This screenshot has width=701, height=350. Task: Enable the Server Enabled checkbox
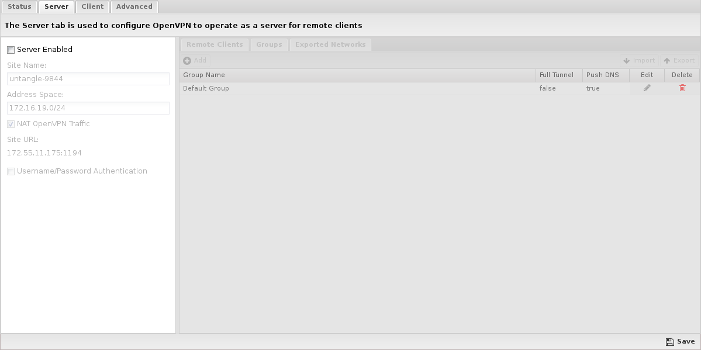pos(11,50)
